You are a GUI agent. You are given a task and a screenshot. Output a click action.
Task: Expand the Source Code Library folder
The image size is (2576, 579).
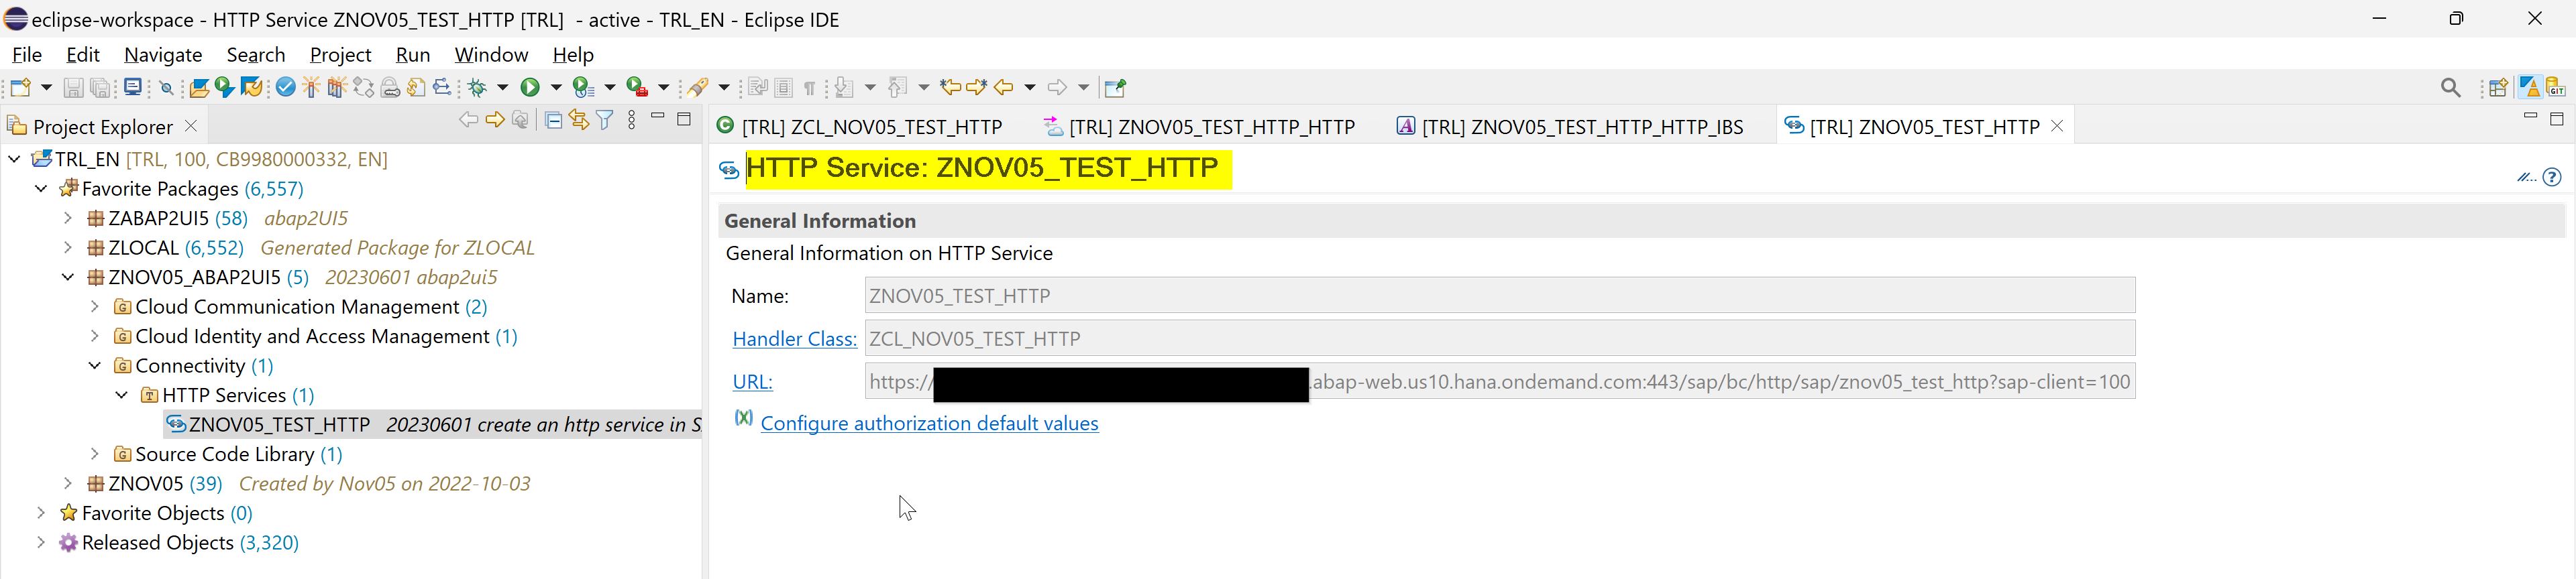click(95, 453)
